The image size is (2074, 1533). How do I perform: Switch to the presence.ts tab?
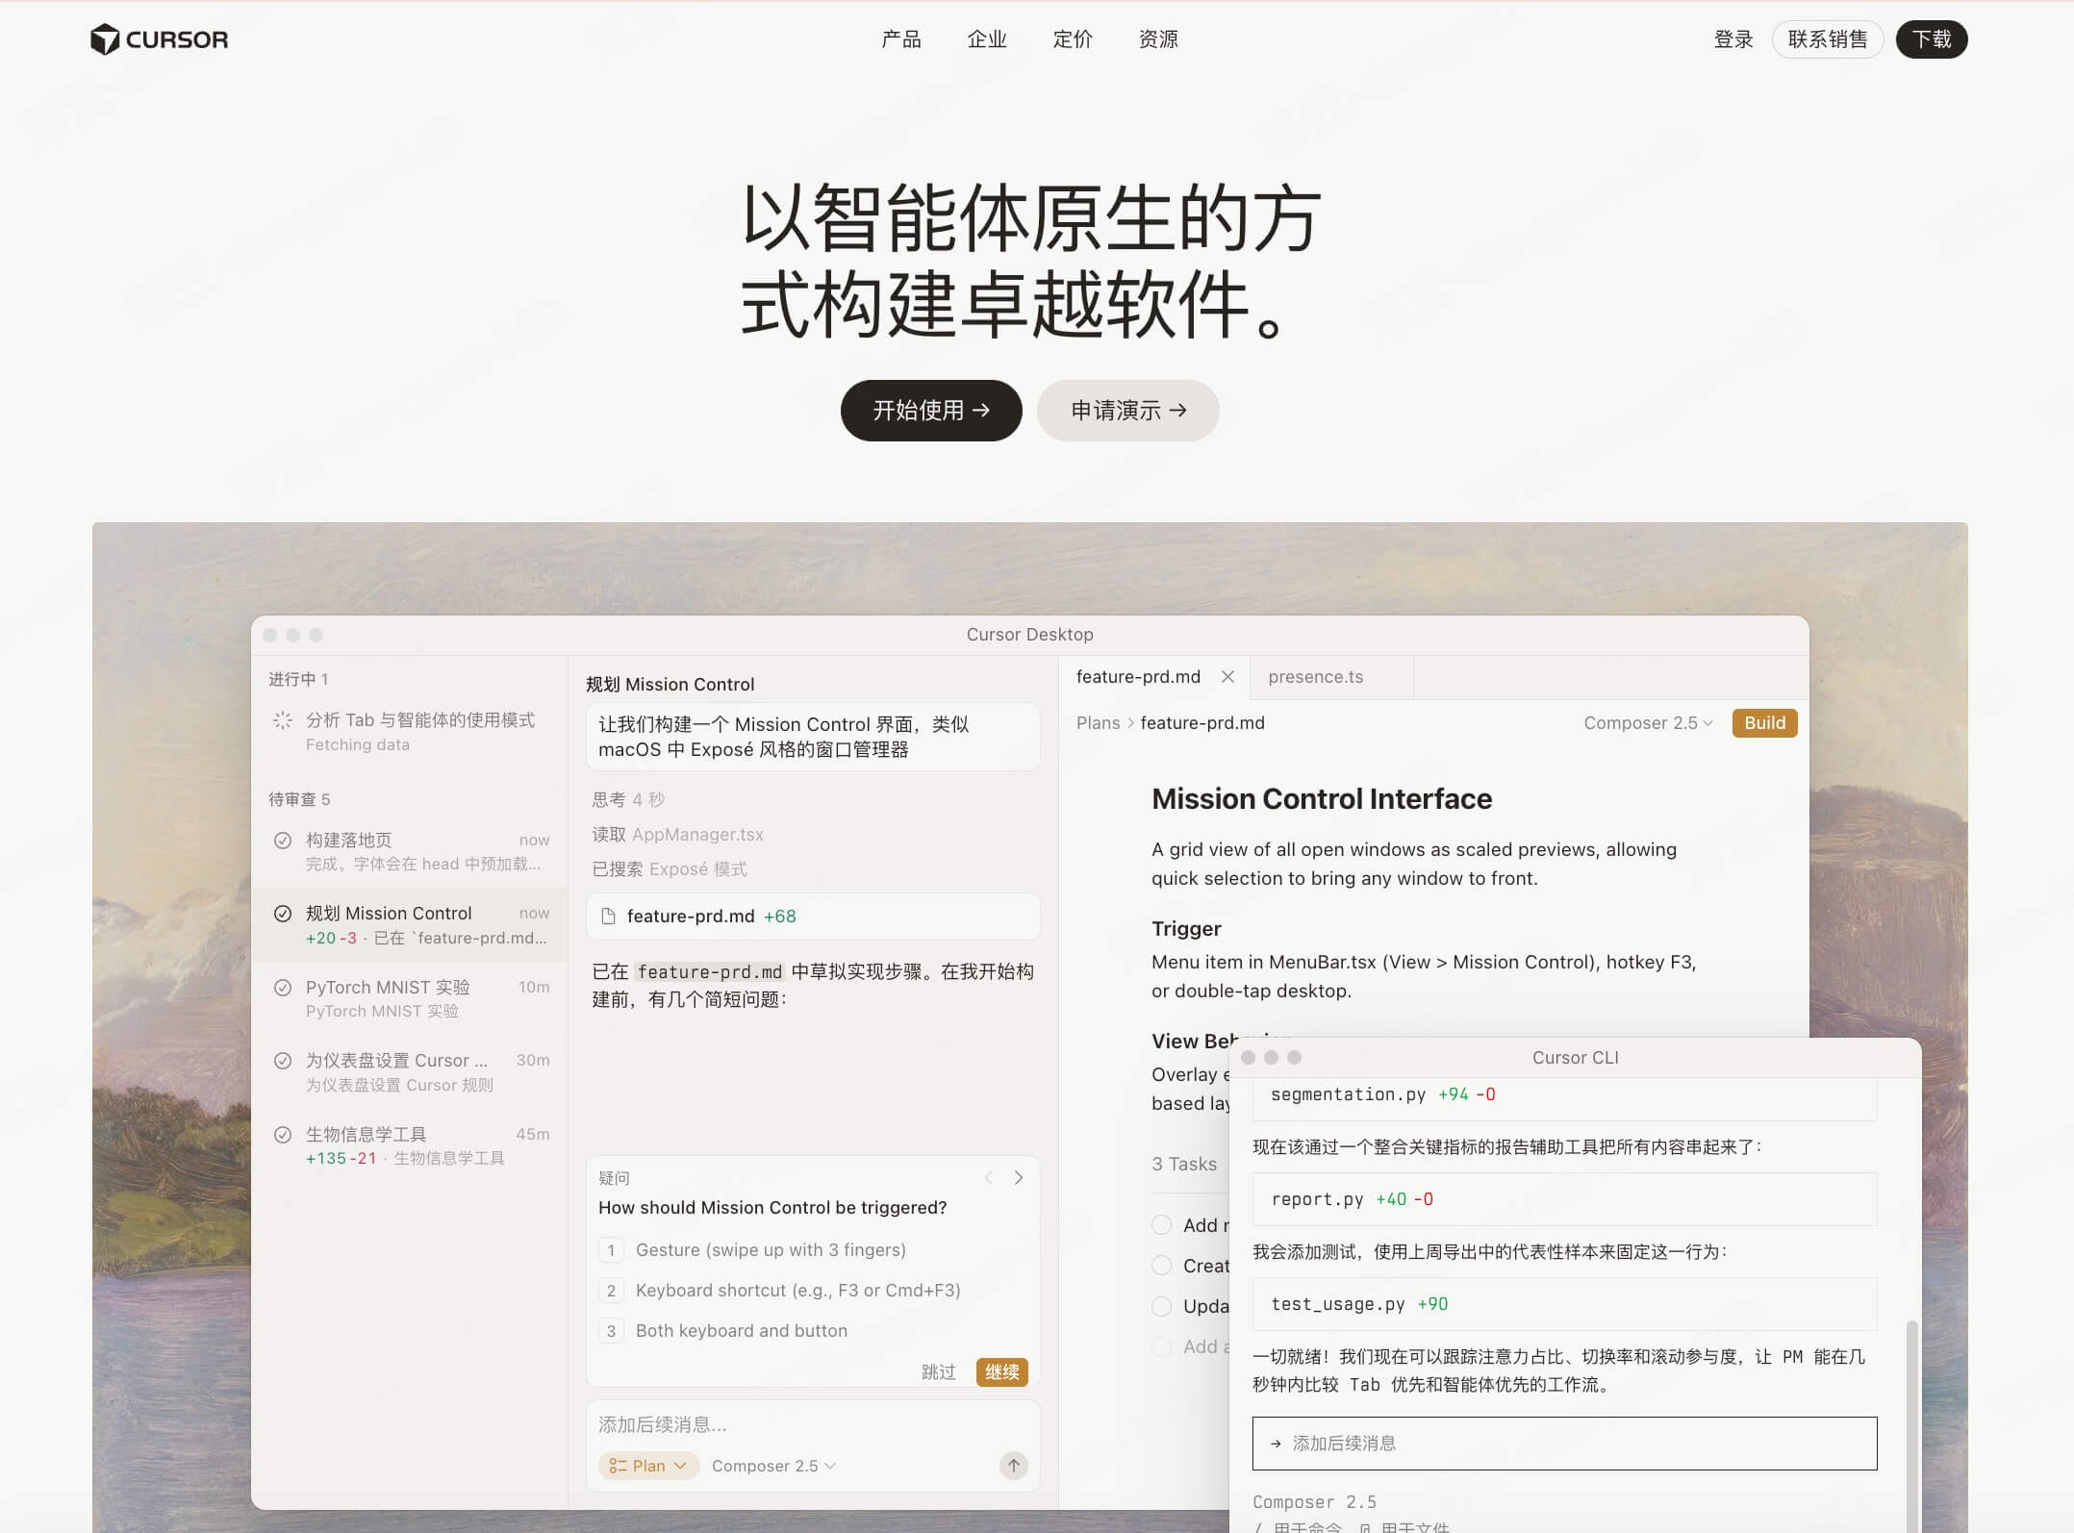click(1316, 677)
